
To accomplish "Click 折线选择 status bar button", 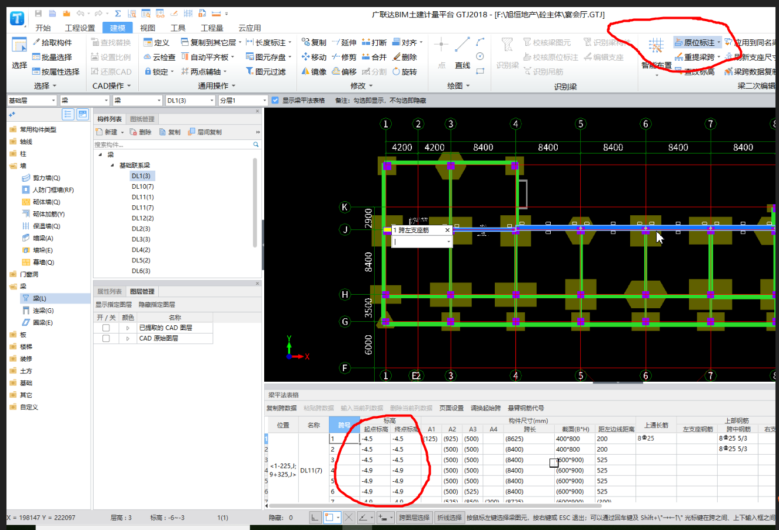I will click(449, 518).
